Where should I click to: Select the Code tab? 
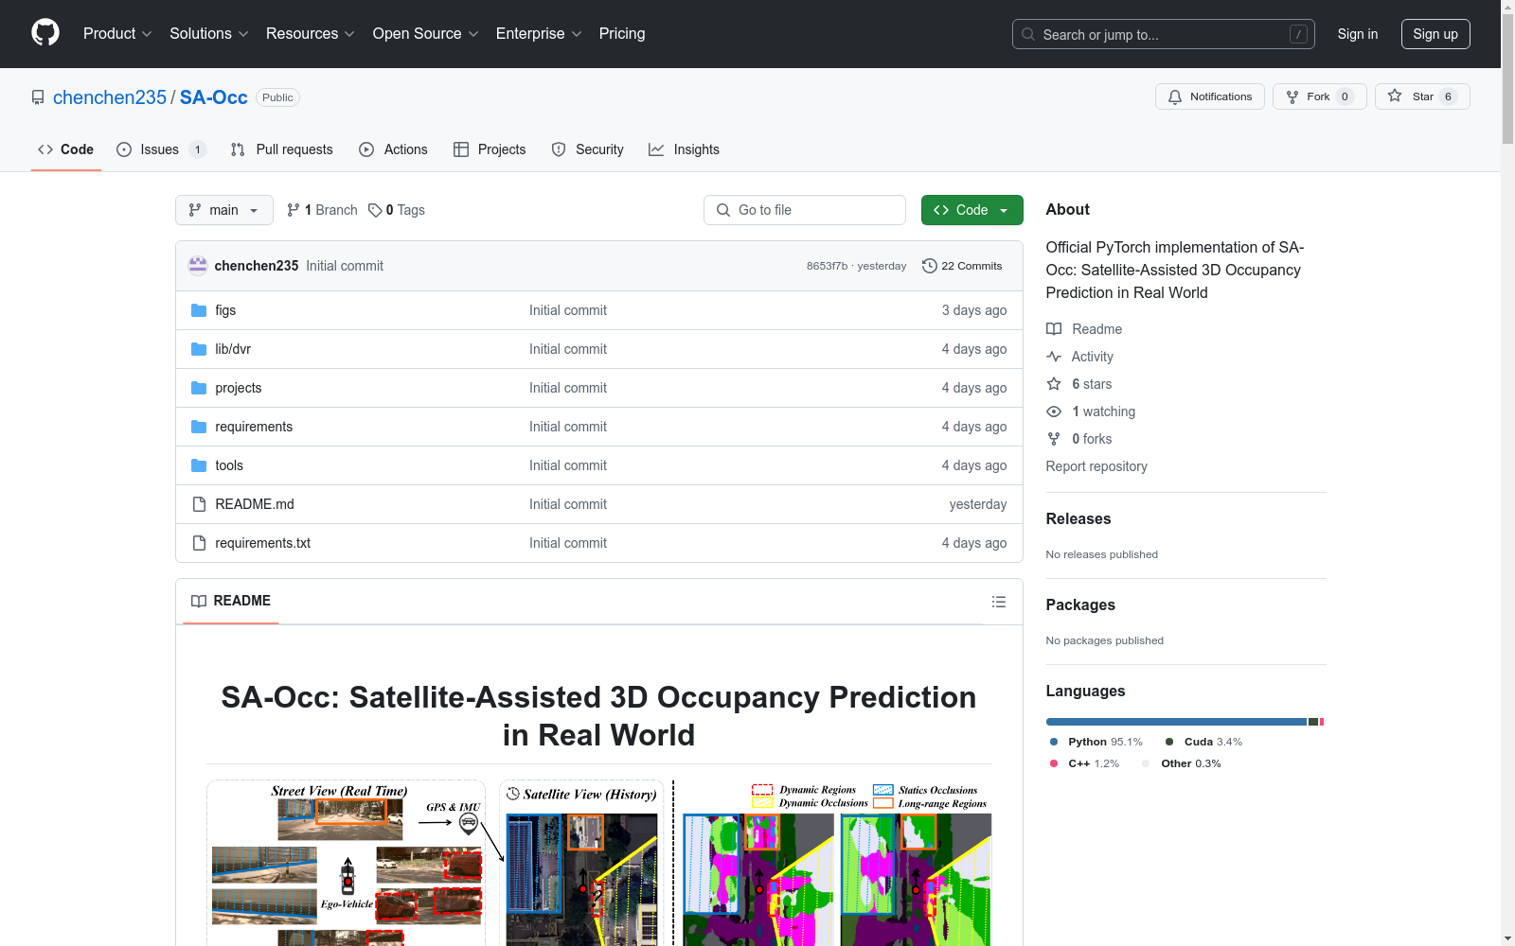coord(66,149)
